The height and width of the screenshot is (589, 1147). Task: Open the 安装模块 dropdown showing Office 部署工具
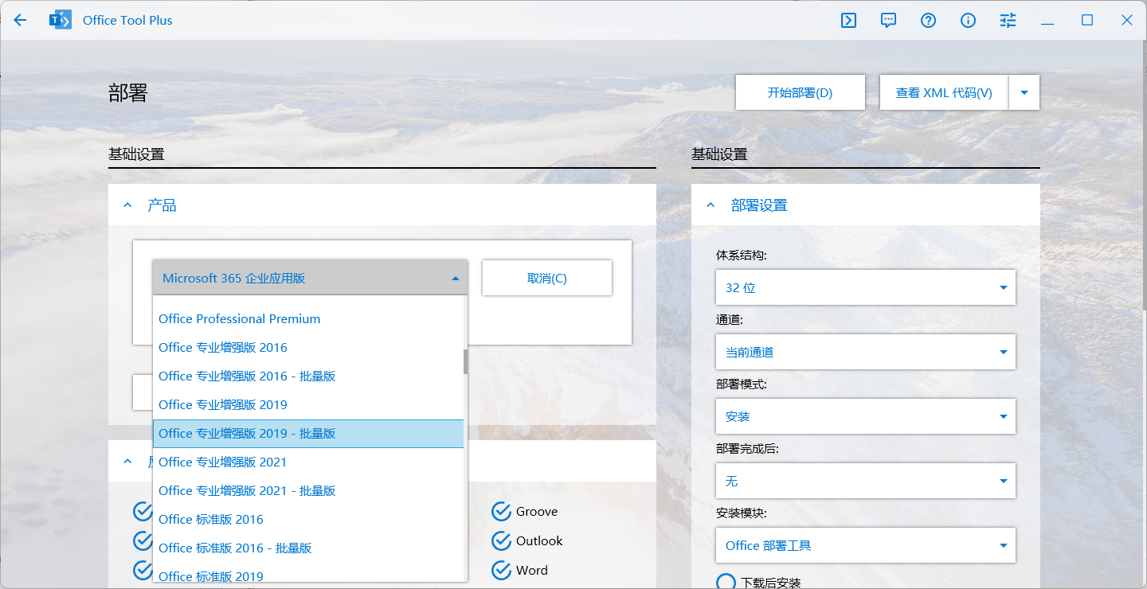865,545
